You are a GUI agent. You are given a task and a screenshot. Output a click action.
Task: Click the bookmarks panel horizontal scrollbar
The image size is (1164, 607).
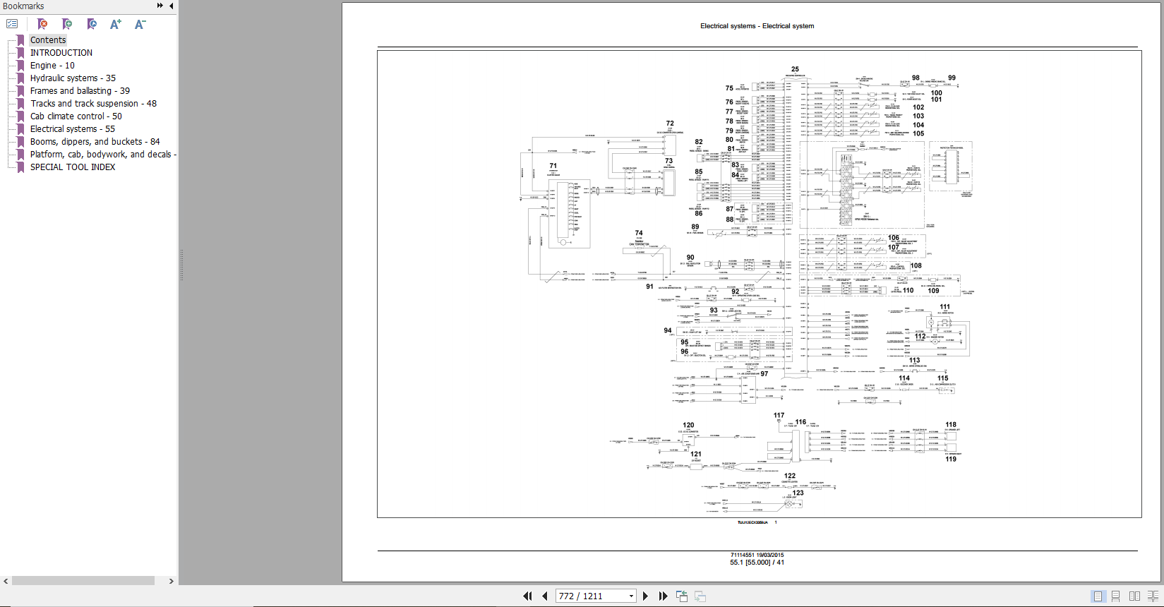[x=83, y=581]
